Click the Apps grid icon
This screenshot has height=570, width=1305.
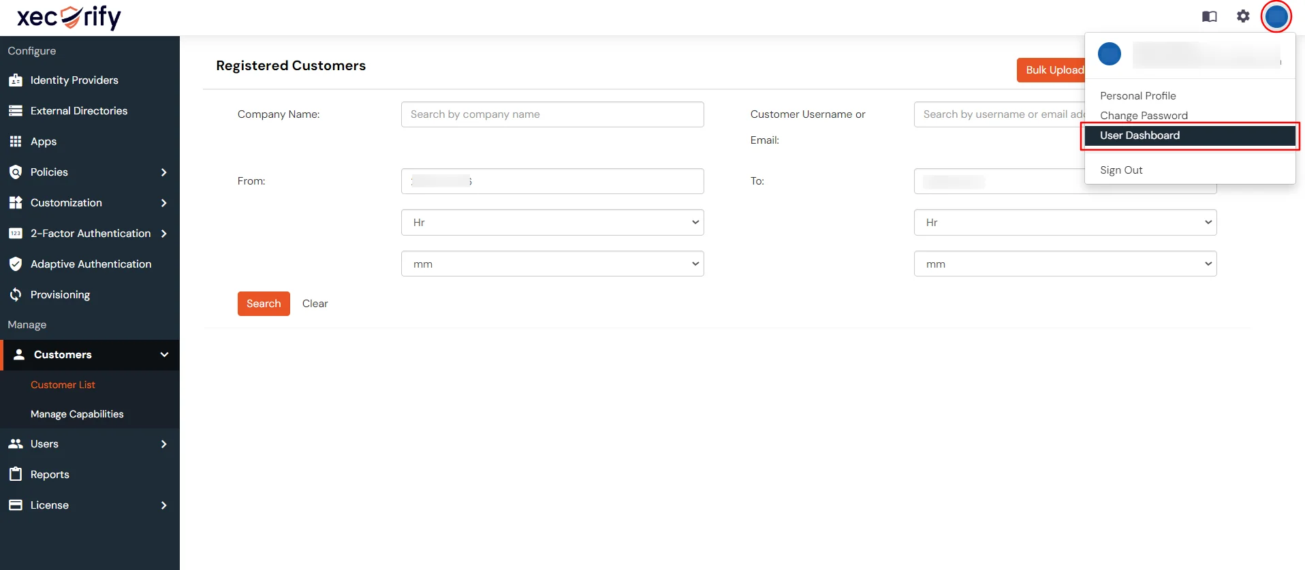tap(16, 142)
